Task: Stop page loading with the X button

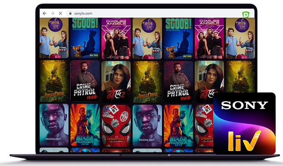Action: [x=60, y=13]
